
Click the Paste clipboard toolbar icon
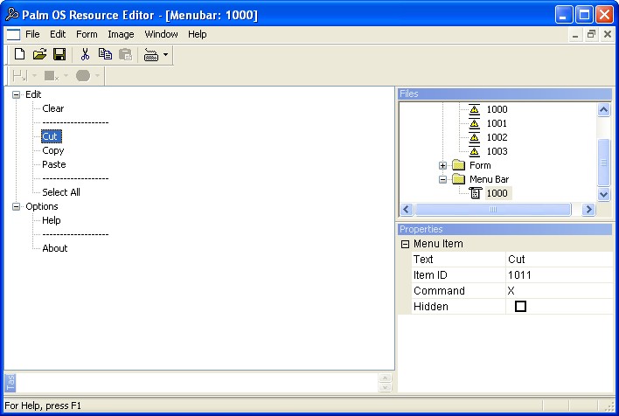tap(125, 54)
